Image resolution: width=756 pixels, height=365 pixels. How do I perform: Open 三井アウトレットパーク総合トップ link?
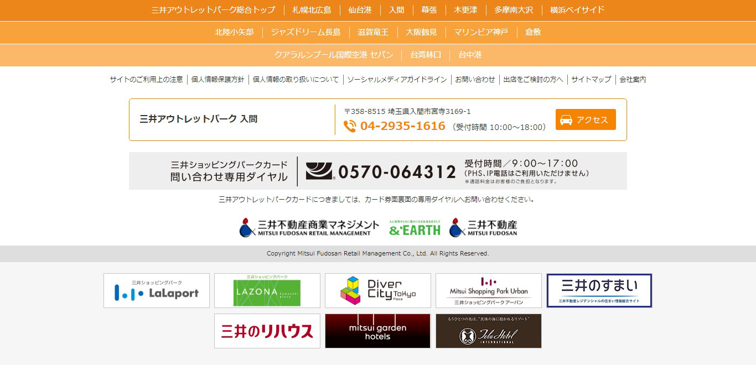[213, 10]
